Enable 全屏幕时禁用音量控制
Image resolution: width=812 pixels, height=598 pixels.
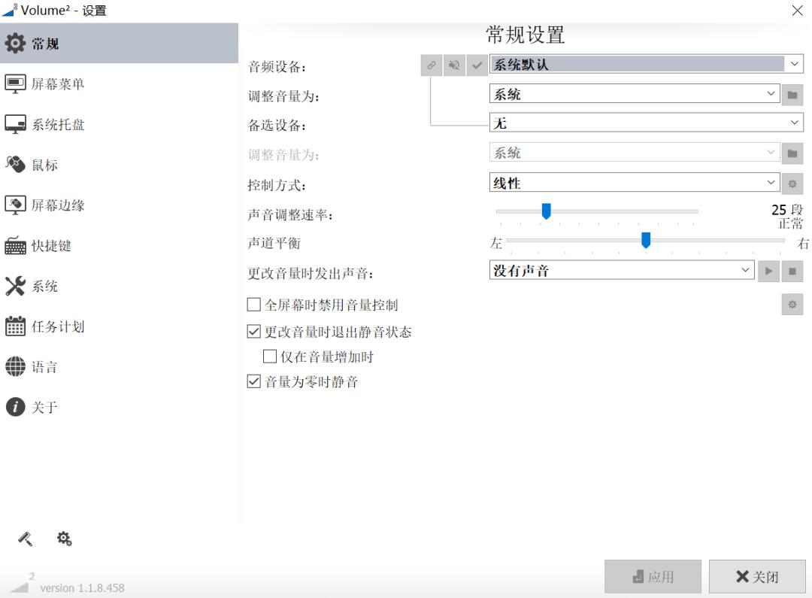tap(253, 305)
